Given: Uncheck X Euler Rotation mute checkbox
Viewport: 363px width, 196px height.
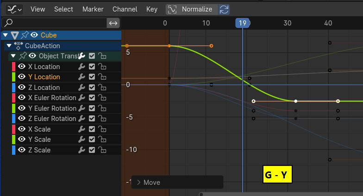Looking at the screenshot, I should click(92, 98).
